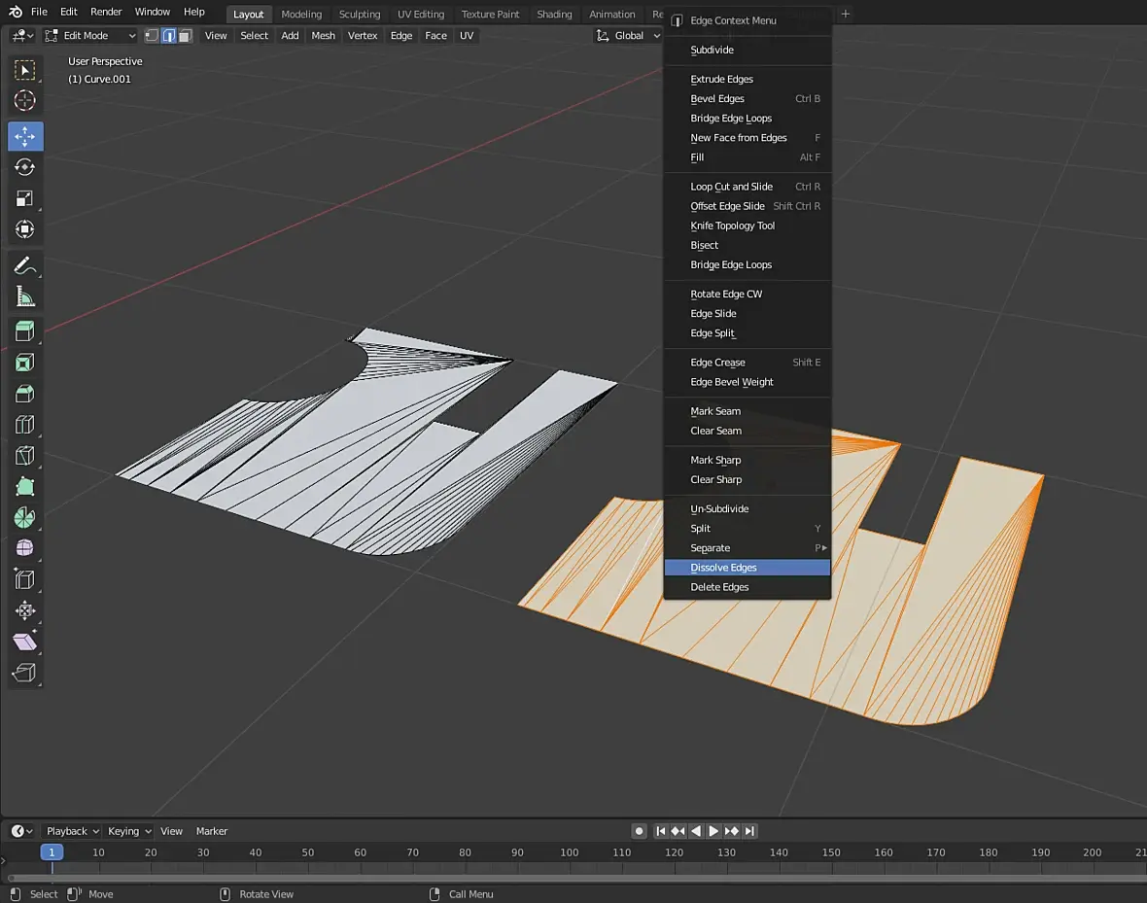The width and height of the screenshot is (1147, 903).
Task: Select the Inset Faces tool
Action: tap(25, 363)
